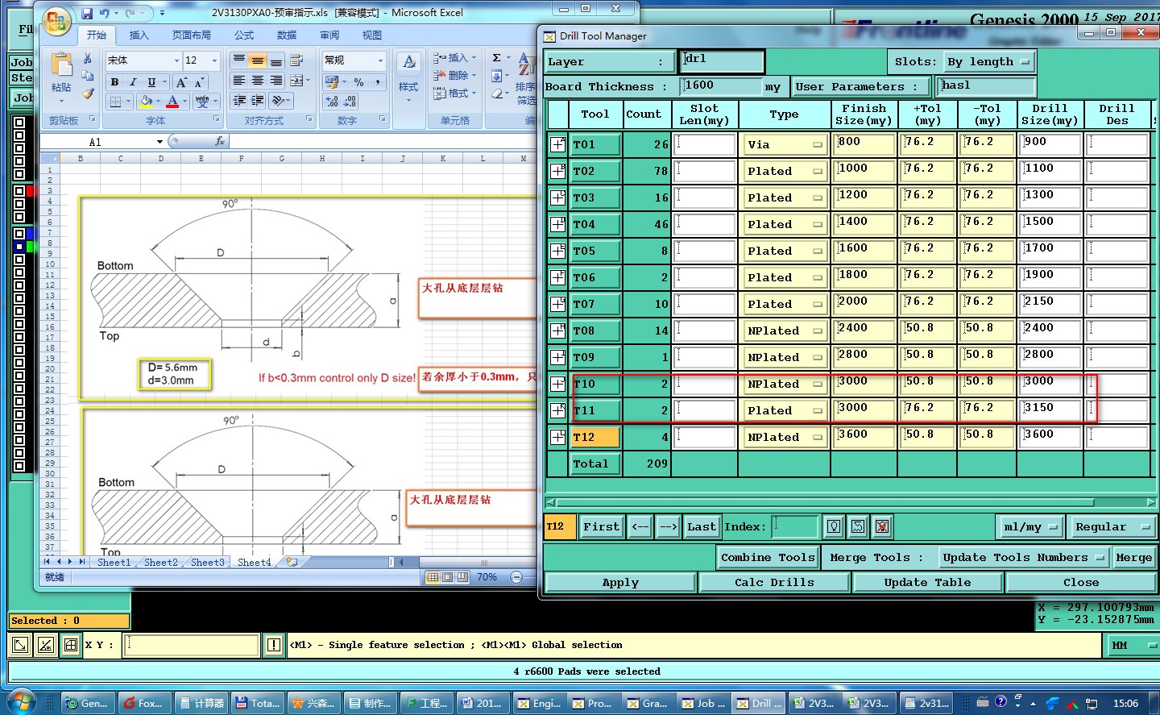Screen dimensions: 1160x715
Task: Click the grid snap icon beside X Y
Action: (71, 645)
